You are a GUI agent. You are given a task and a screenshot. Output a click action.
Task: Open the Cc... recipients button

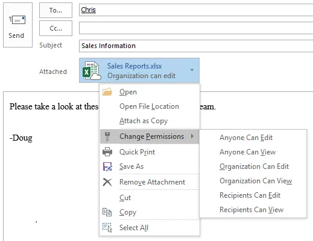pyautogui.click(x=55, y=28)
